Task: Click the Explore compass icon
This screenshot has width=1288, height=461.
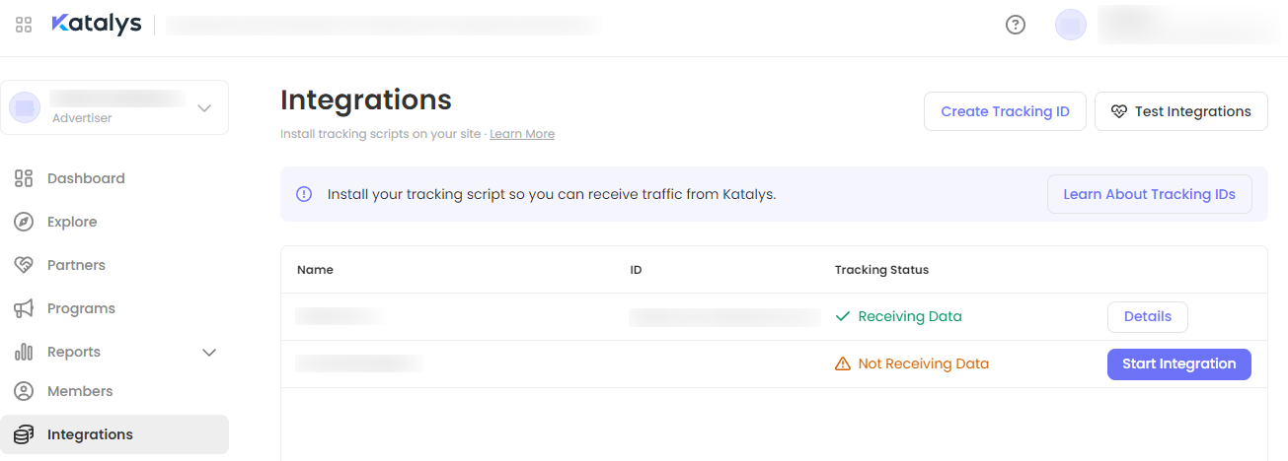Action: (24, 222)
